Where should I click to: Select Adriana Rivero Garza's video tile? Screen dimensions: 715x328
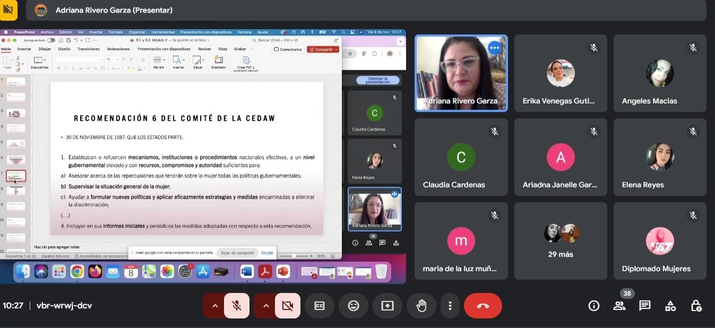(x=461, y=73)
